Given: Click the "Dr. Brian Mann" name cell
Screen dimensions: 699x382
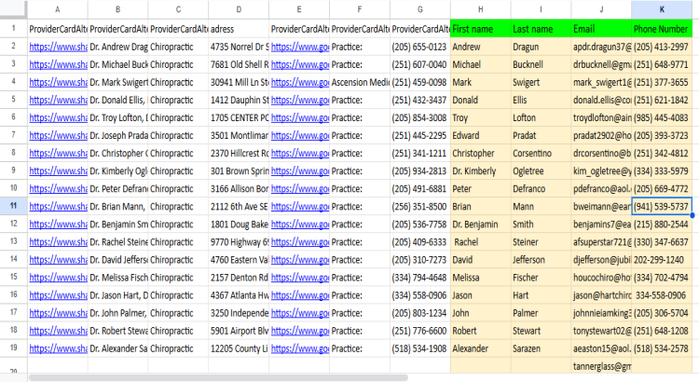Looking at the screenshot, I should (117, 206).
